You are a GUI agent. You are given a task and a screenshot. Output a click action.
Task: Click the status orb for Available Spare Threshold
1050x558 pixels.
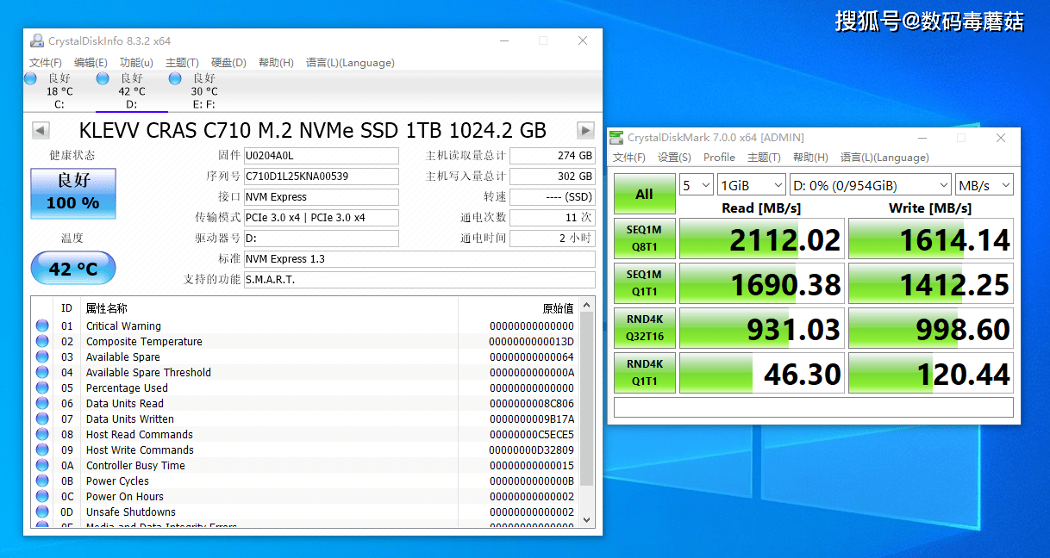click(x=42, y=373)
